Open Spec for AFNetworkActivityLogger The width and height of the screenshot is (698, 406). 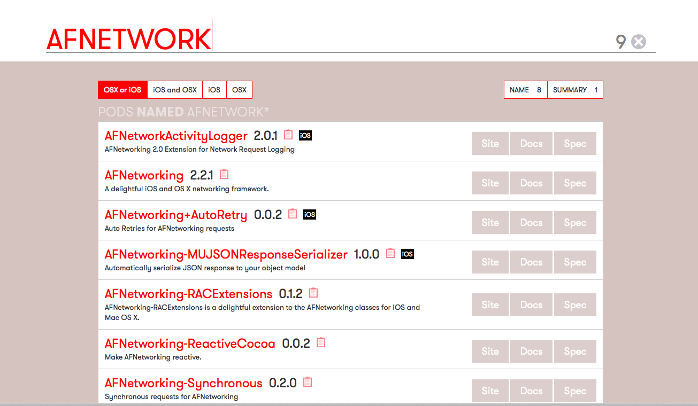coord(575,144)
